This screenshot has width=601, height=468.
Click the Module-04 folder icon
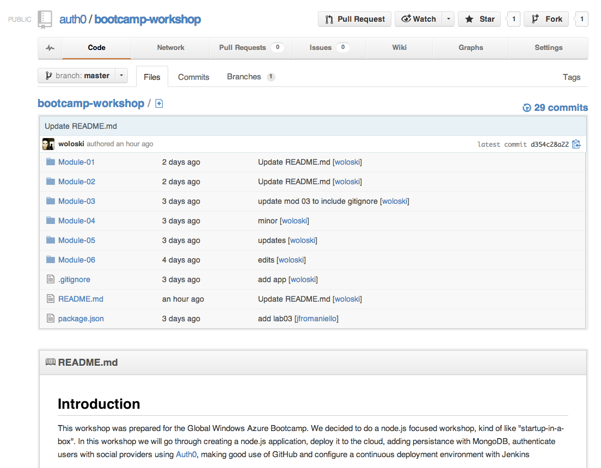coord(51,220)
